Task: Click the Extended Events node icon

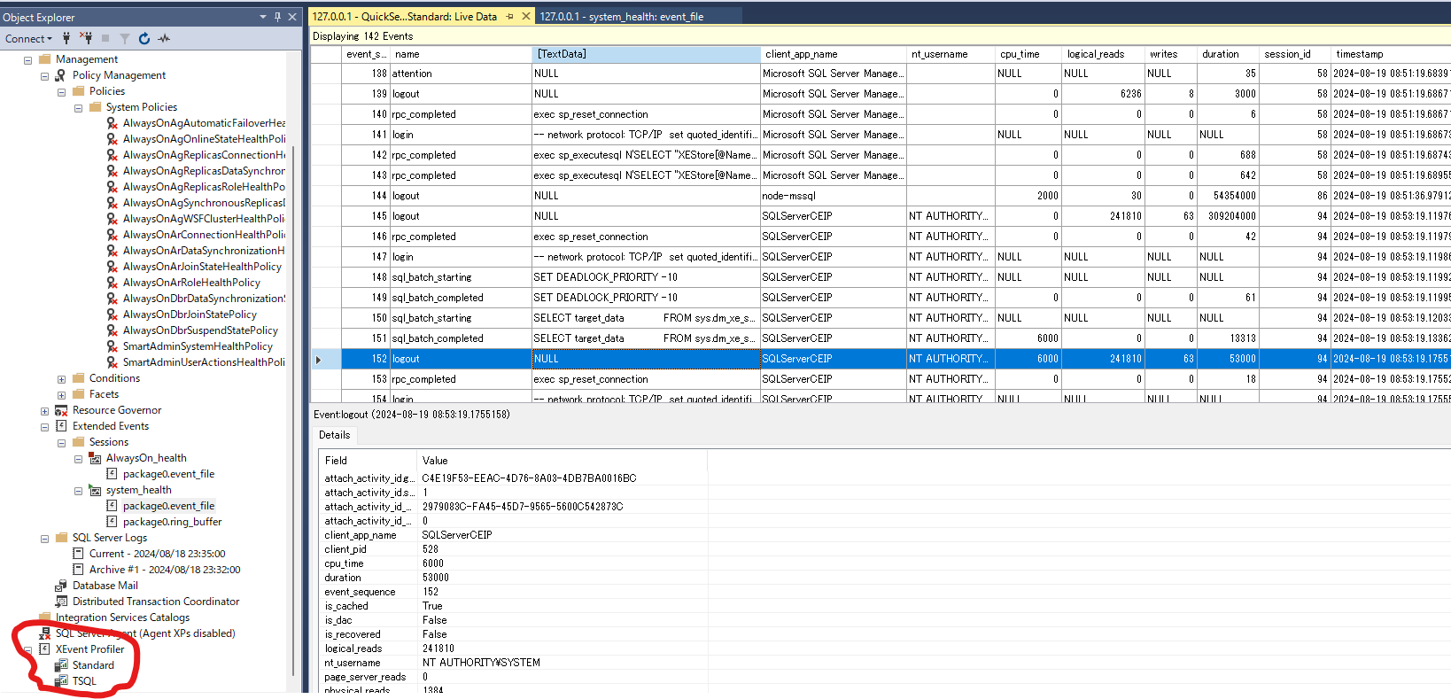Action: (61, 426)
